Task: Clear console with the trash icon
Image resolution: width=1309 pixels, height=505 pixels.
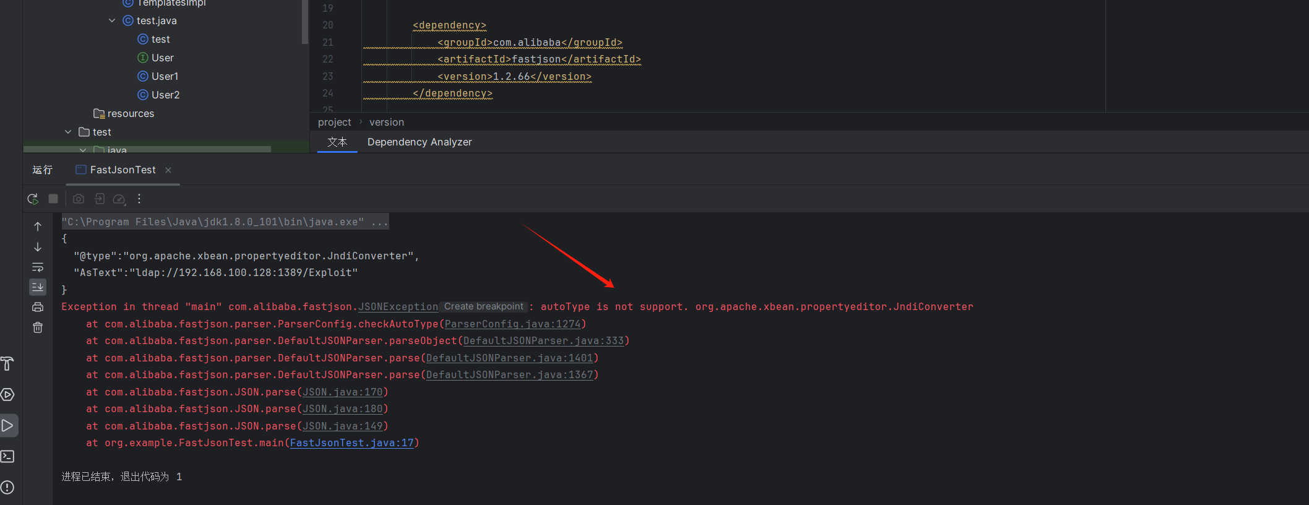Action: click(38, 327)
